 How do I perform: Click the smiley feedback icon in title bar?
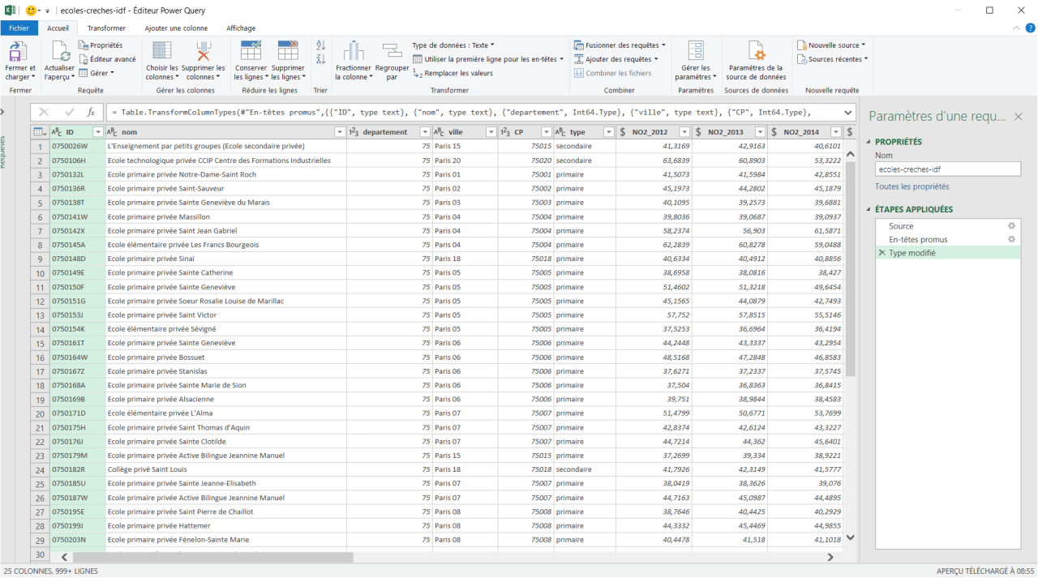tap(32, 11)
